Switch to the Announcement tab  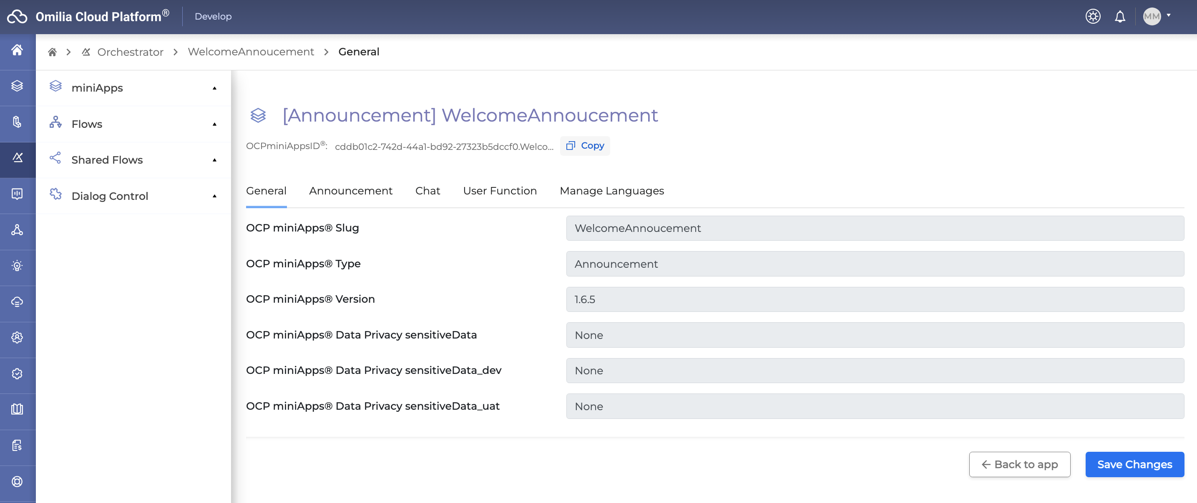(350, 191)
